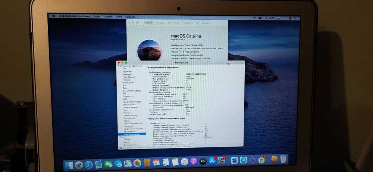Select Параллельный SCSI in sidebar
The height and width of the screenshot is (172, 373).
click(133, 123)
